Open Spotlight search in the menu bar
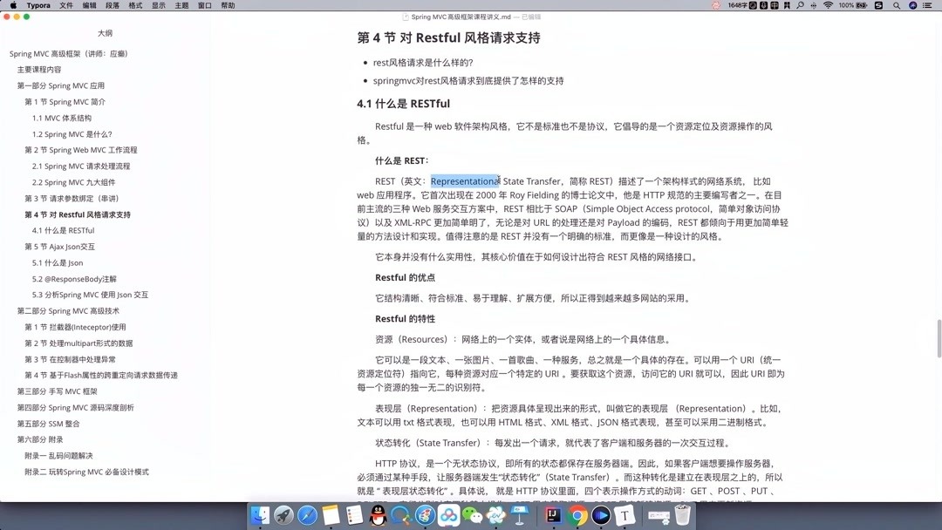This screenshot has height=530, width=942. [897, 6]
